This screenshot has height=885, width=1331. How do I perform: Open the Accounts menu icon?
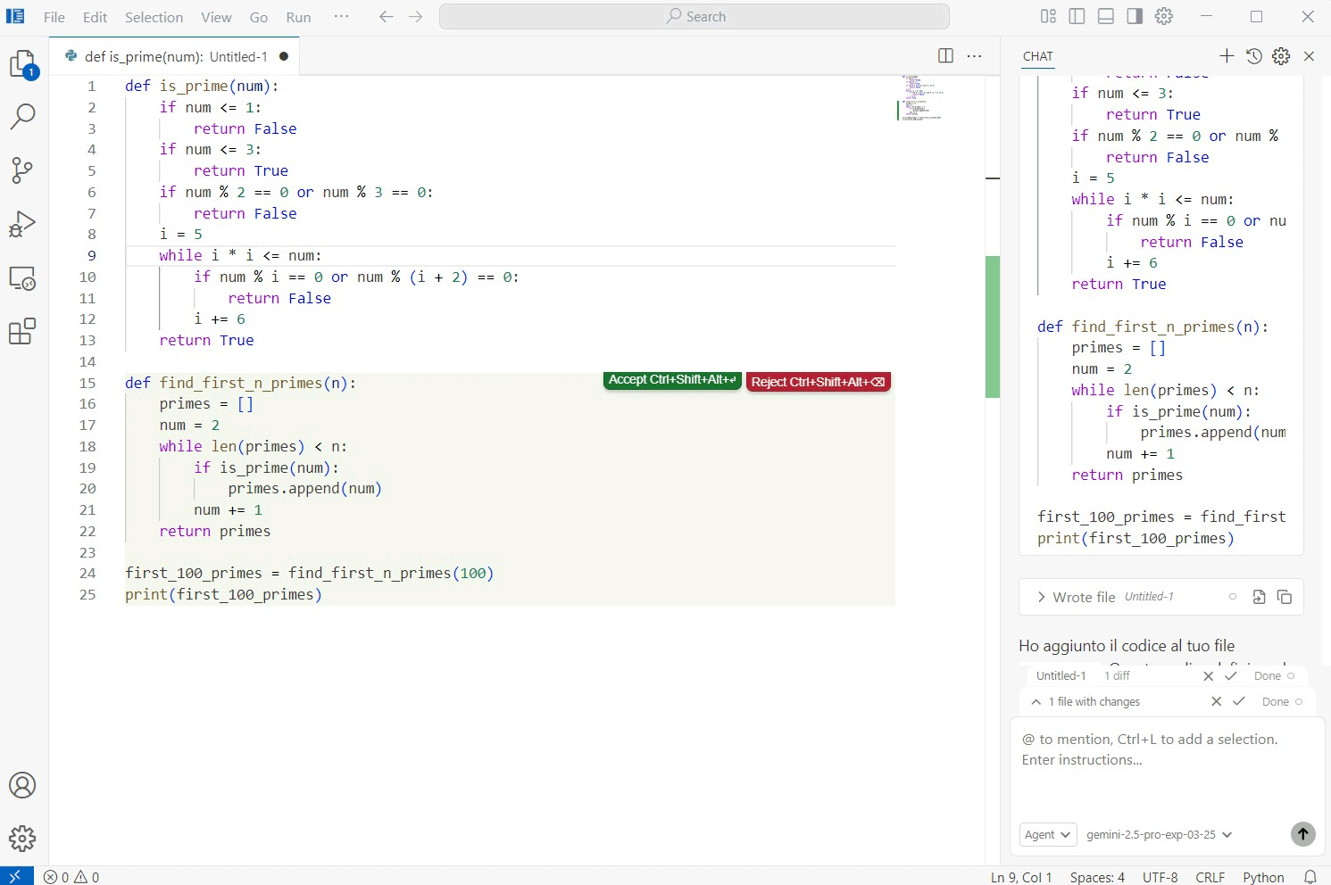tap(23, 785)
